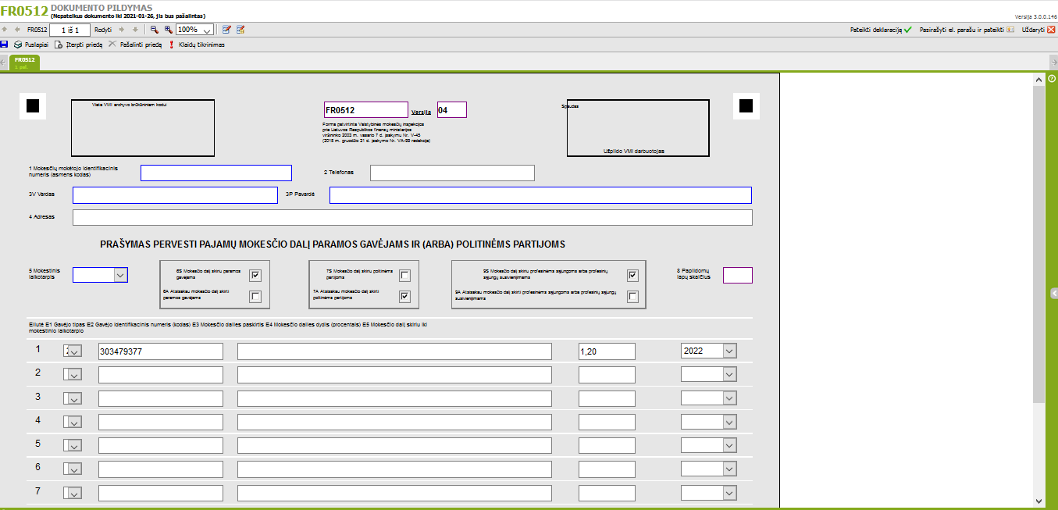This screenshot has height=510, width=1058.
Task: Click Pašalinti priedą remove attachment
Action: pos(135,45)
